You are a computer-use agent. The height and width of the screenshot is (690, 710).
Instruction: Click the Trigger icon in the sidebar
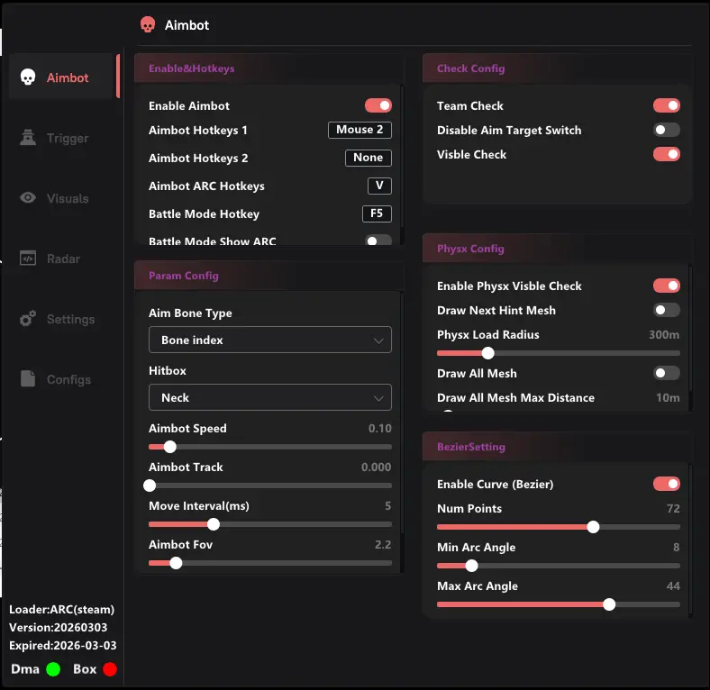(28, 138)
